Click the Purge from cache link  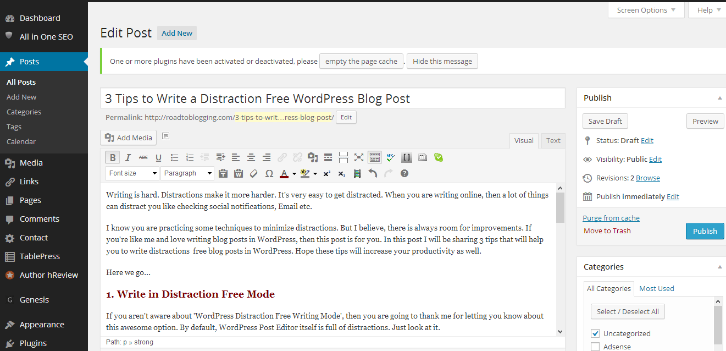tap(611, 218)
